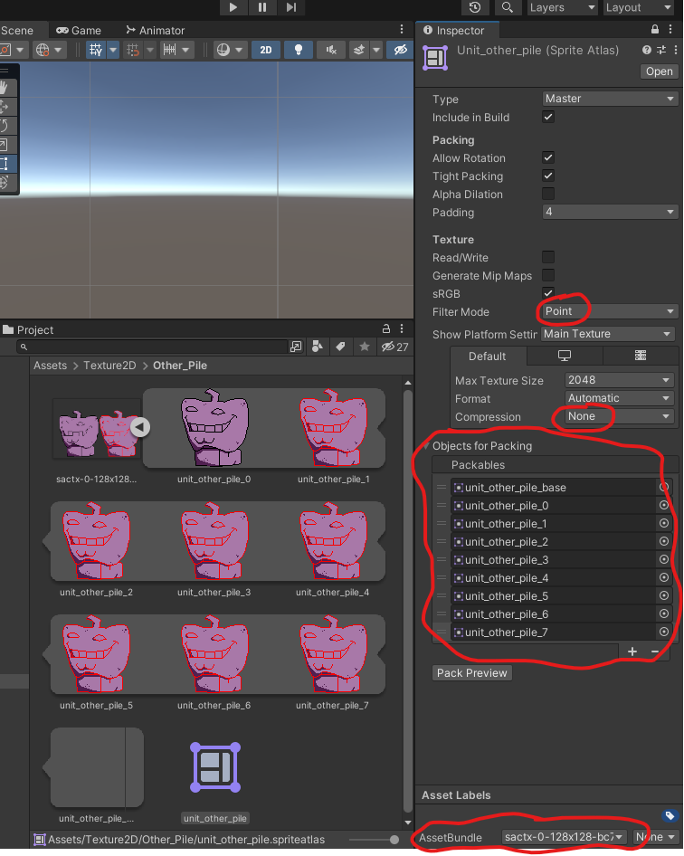Expand the Compression dropdown set to None
The width and height of the screenshot is (684, 856).
(620, 416)
